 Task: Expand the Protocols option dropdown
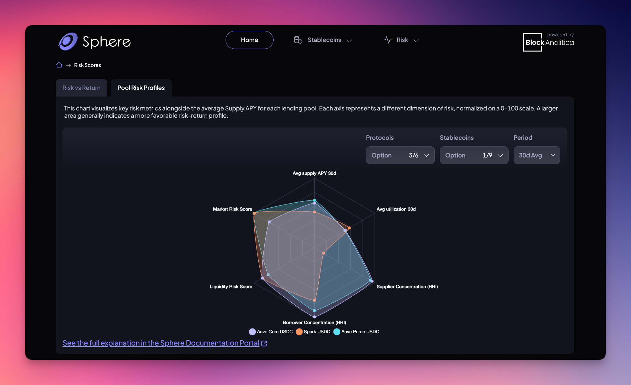click(x=400, y=155)
